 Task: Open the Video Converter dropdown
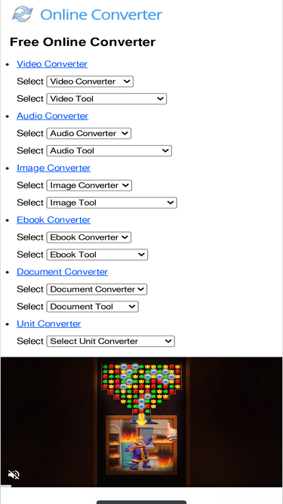90,82
